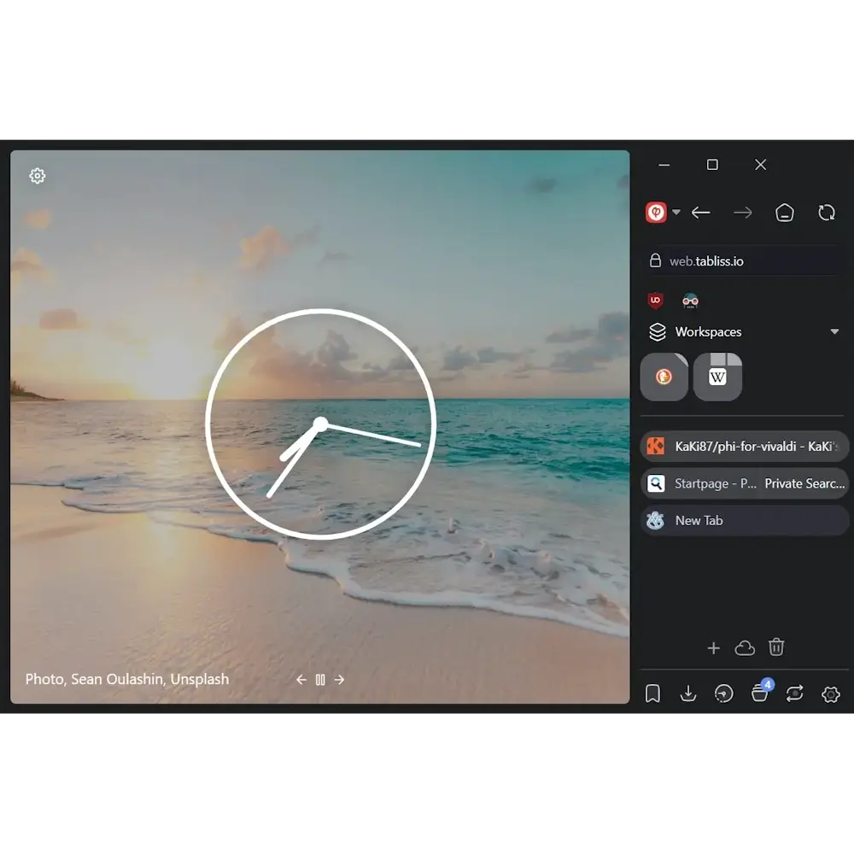Open the uBlock Origin extension
The image size is (854, 854).
(655, 300)
